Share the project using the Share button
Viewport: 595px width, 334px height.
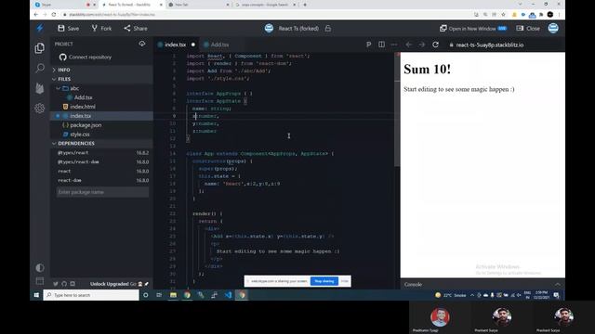click(136, 29)
